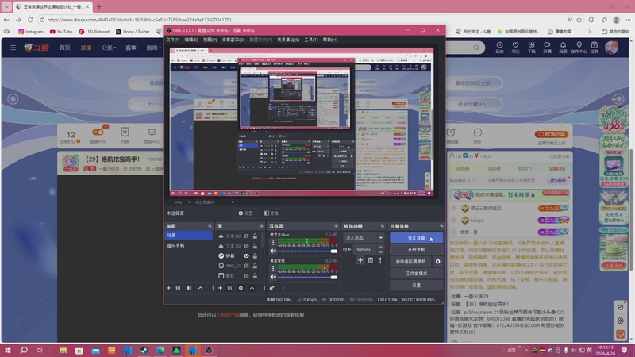The height and width of the screenshot is (357, 635).
Task: Remove the selected source with the trash icon in the sources panel
Action: pyautogui.click(x=229, y=288)
